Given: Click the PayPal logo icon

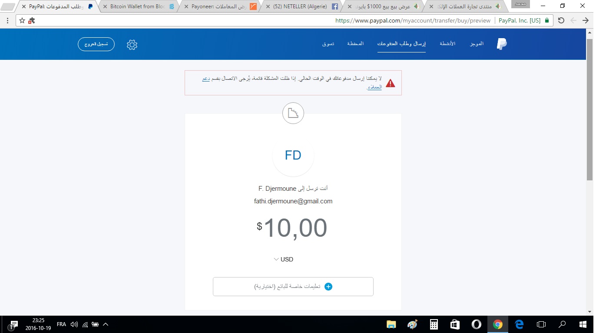Looking at the screenshot, I should [502, 44].
